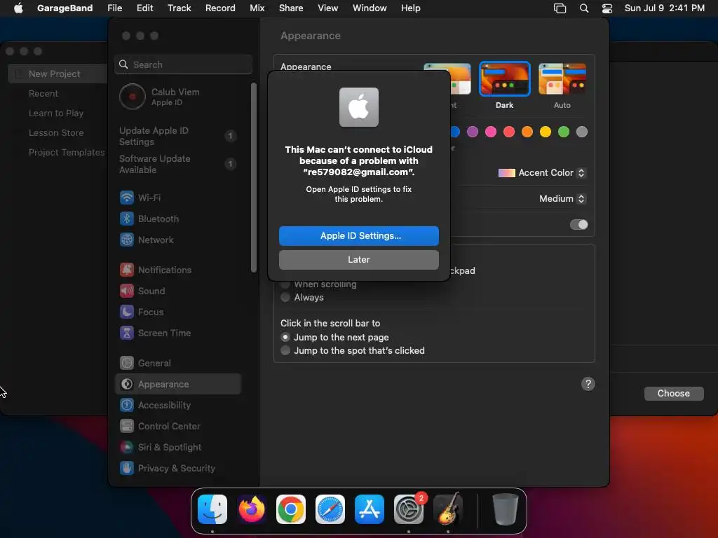Open the Control Center sidebar icon
The image size is (718, 538).
127,427
